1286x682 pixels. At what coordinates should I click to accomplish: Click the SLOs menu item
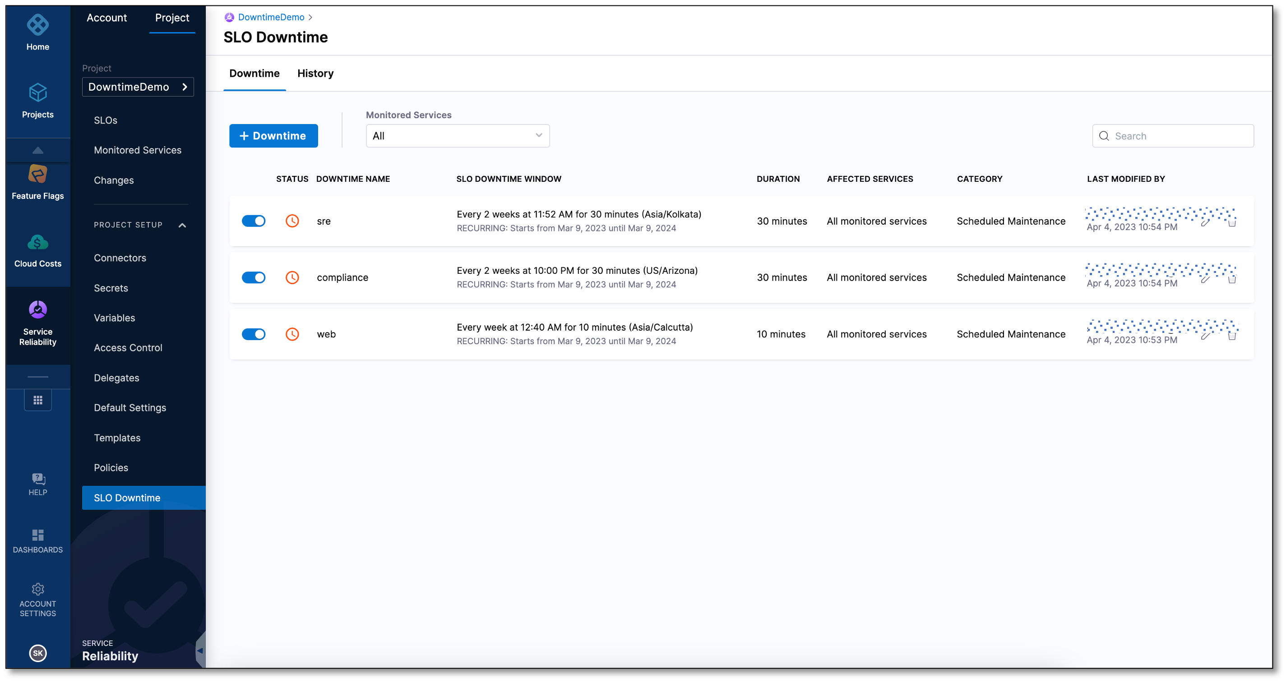pos(106,120)
